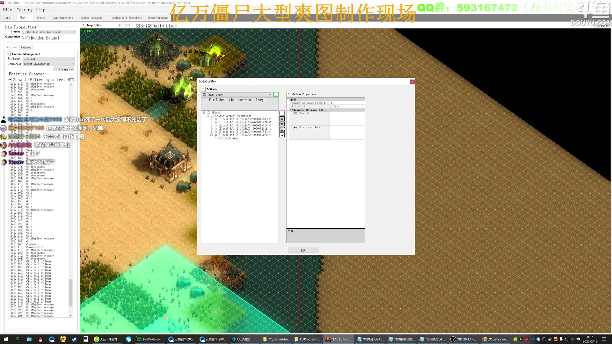Viewport: 612px width, 344px height.
Task: Open Map Editor help icon
Action: [x=83, y=25]
